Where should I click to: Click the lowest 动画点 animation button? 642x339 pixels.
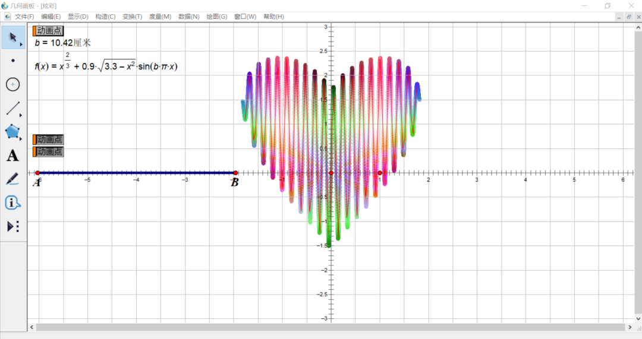[x=49, y=152]
